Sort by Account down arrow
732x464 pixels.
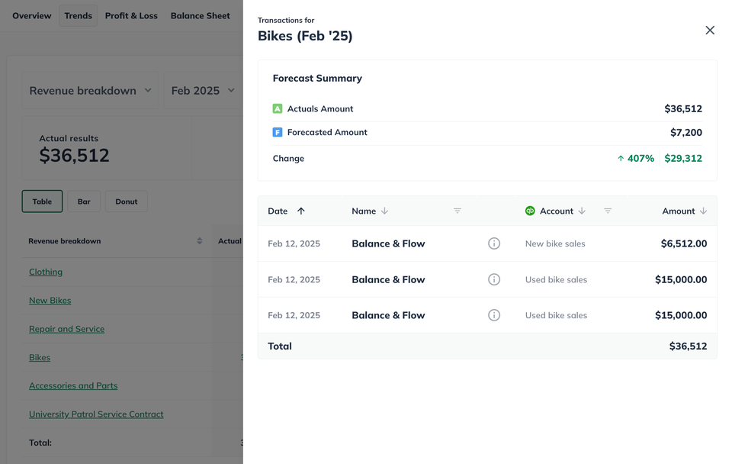[x=582, y=211]
